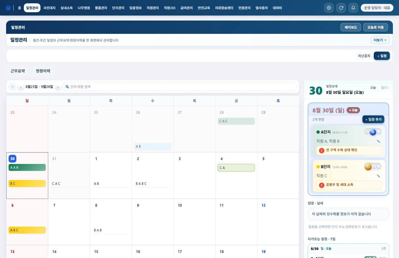Expand the 더보기 dropdown
This screenshot has height=258, width=399.
[x=380, y=40]
